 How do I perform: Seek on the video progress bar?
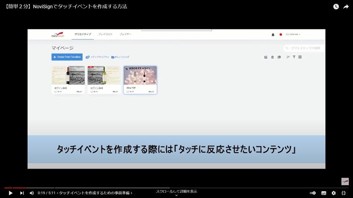pos(176,188)
